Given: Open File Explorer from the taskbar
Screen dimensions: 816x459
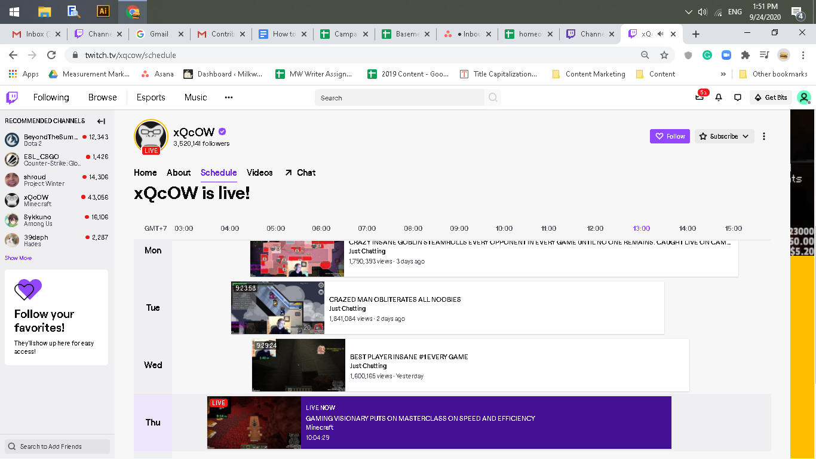Looking at the screenshot, I should (44, 11).
